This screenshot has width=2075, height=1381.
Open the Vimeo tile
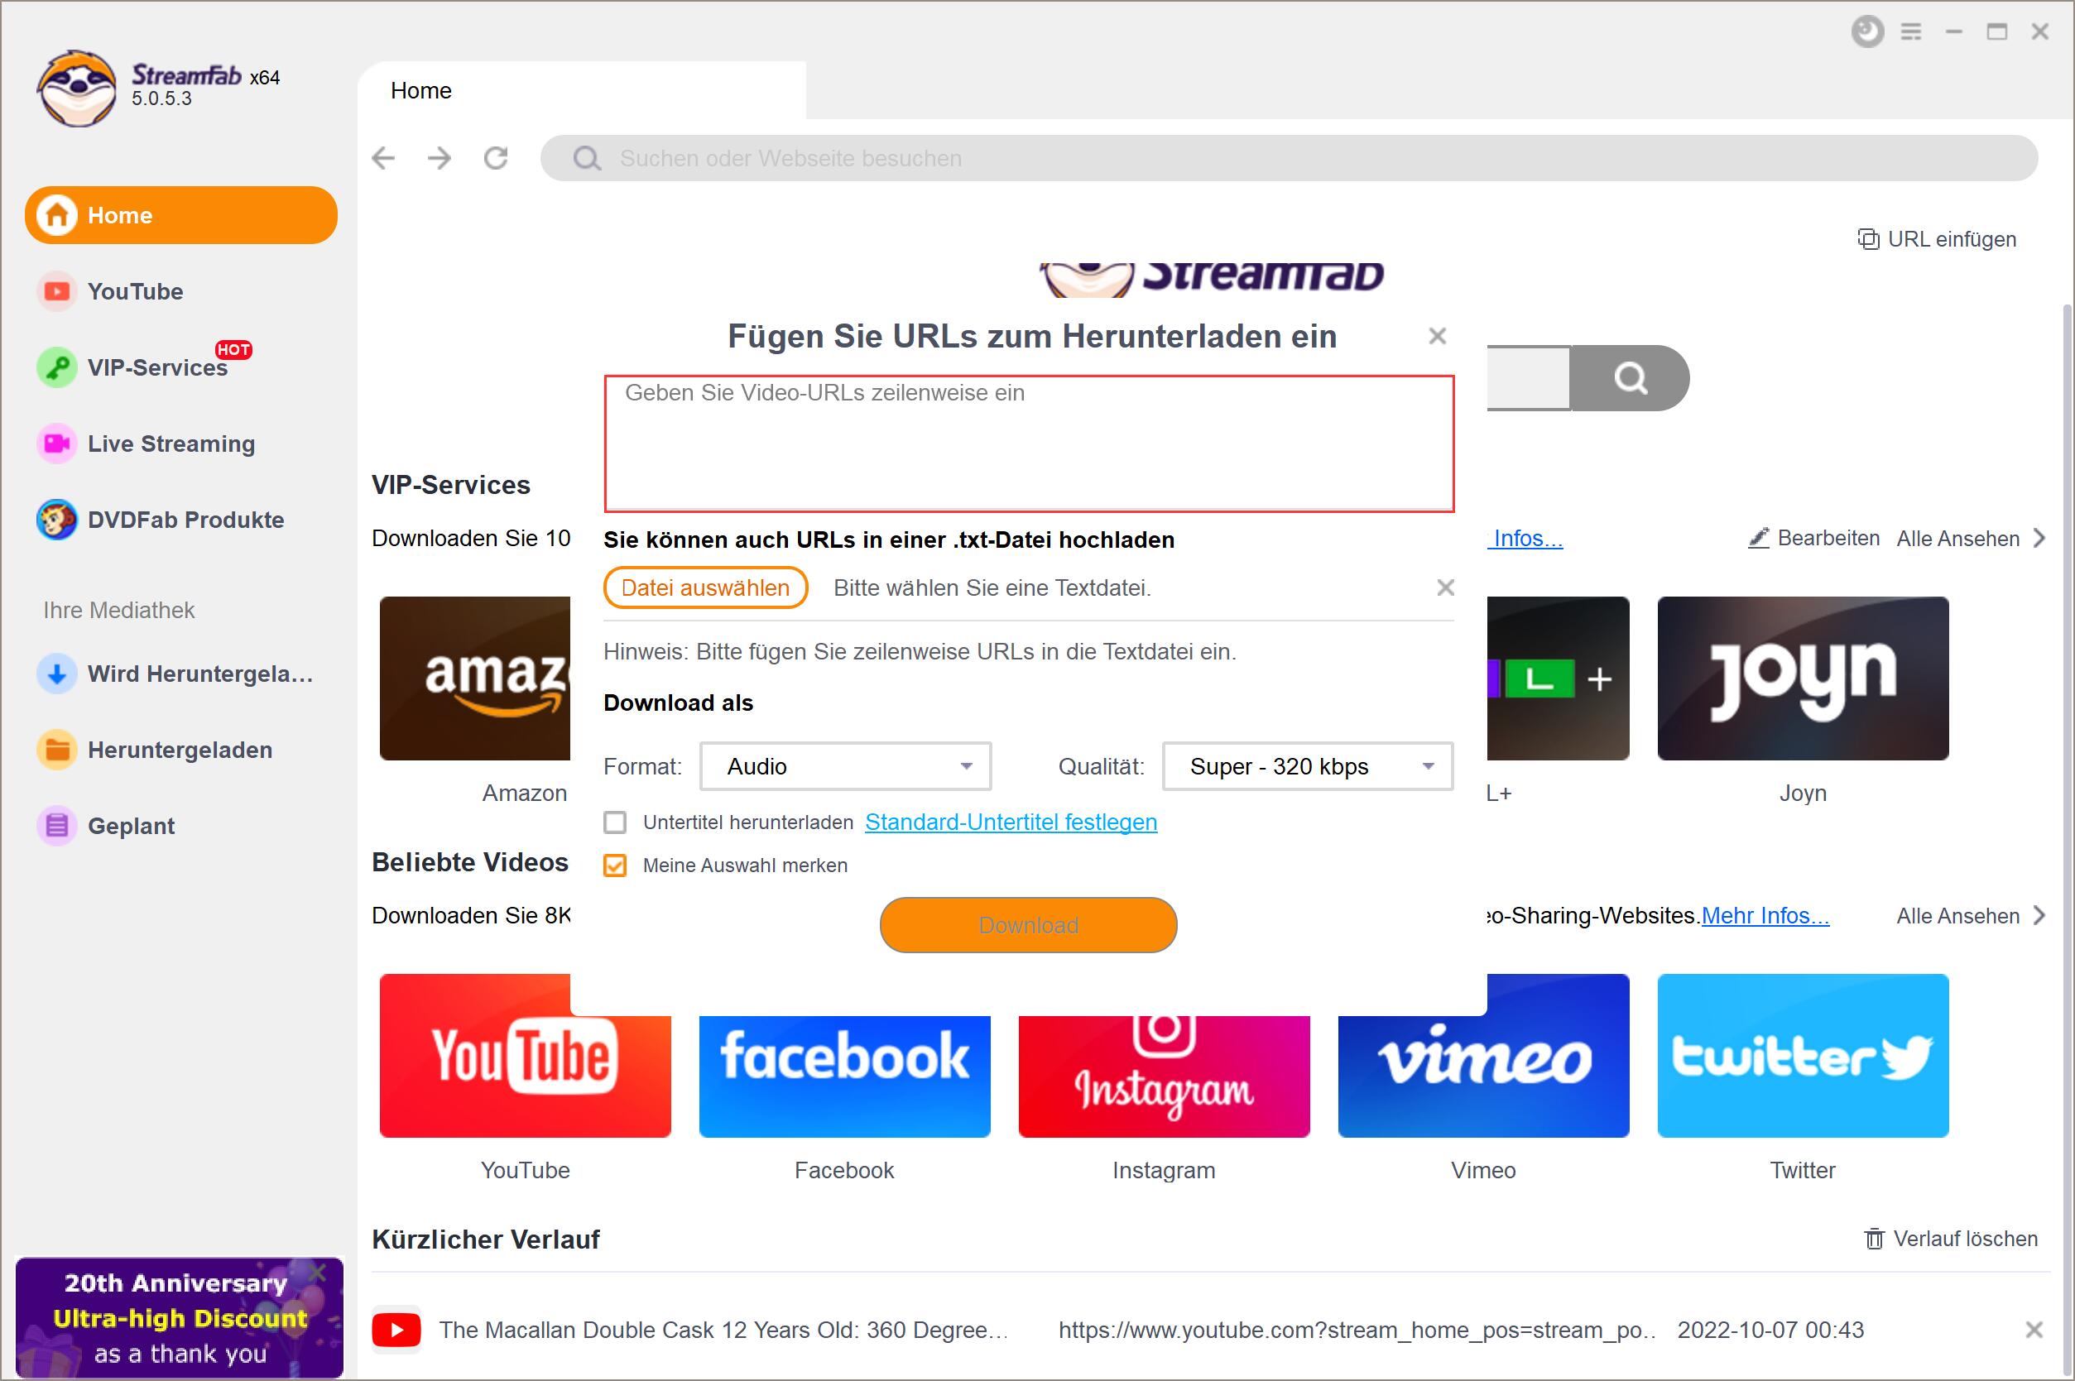(1484, 1076)
